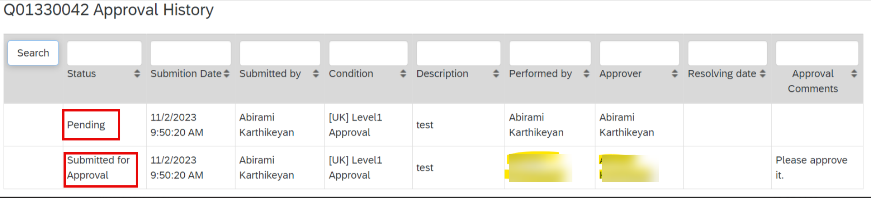Sort by the Submition Date column arrows
Viewport: 871px width, 198px height.
tap(226, 74)
